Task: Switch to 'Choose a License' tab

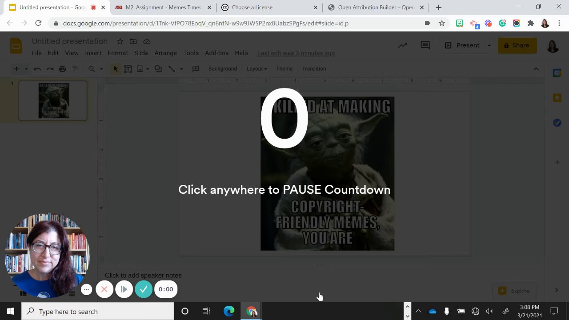Action: pyautogui.click(x=269, y=8)
